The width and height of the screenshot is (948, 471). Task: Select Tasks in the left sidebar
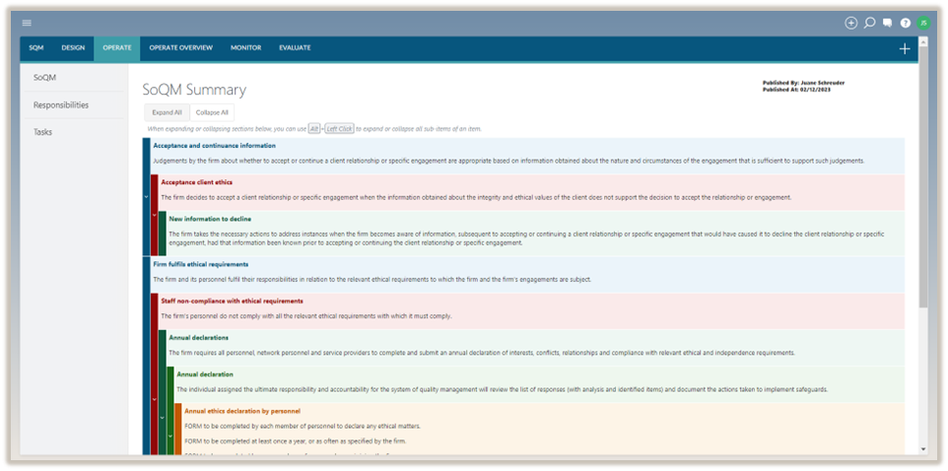pyautogui.click(x=43, y=132)
